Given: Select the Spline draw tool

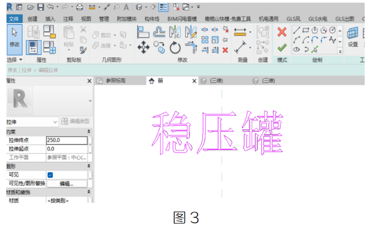Looking at the screenshot, I should 332,40.
